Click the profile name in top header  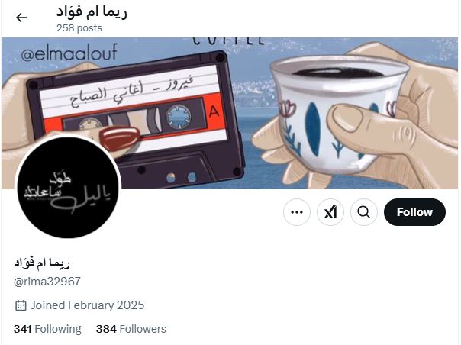[x=92, y=12]
